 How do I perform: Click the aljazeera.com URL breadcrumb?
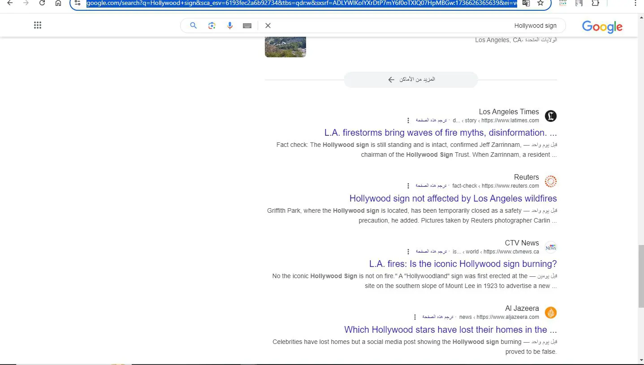click(x=499, y=317)
